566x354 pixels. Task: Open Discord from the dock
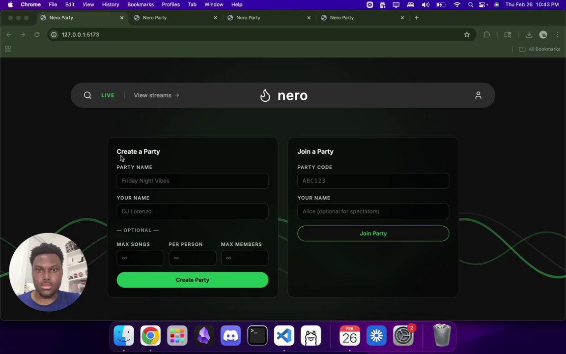click(230, 336)
